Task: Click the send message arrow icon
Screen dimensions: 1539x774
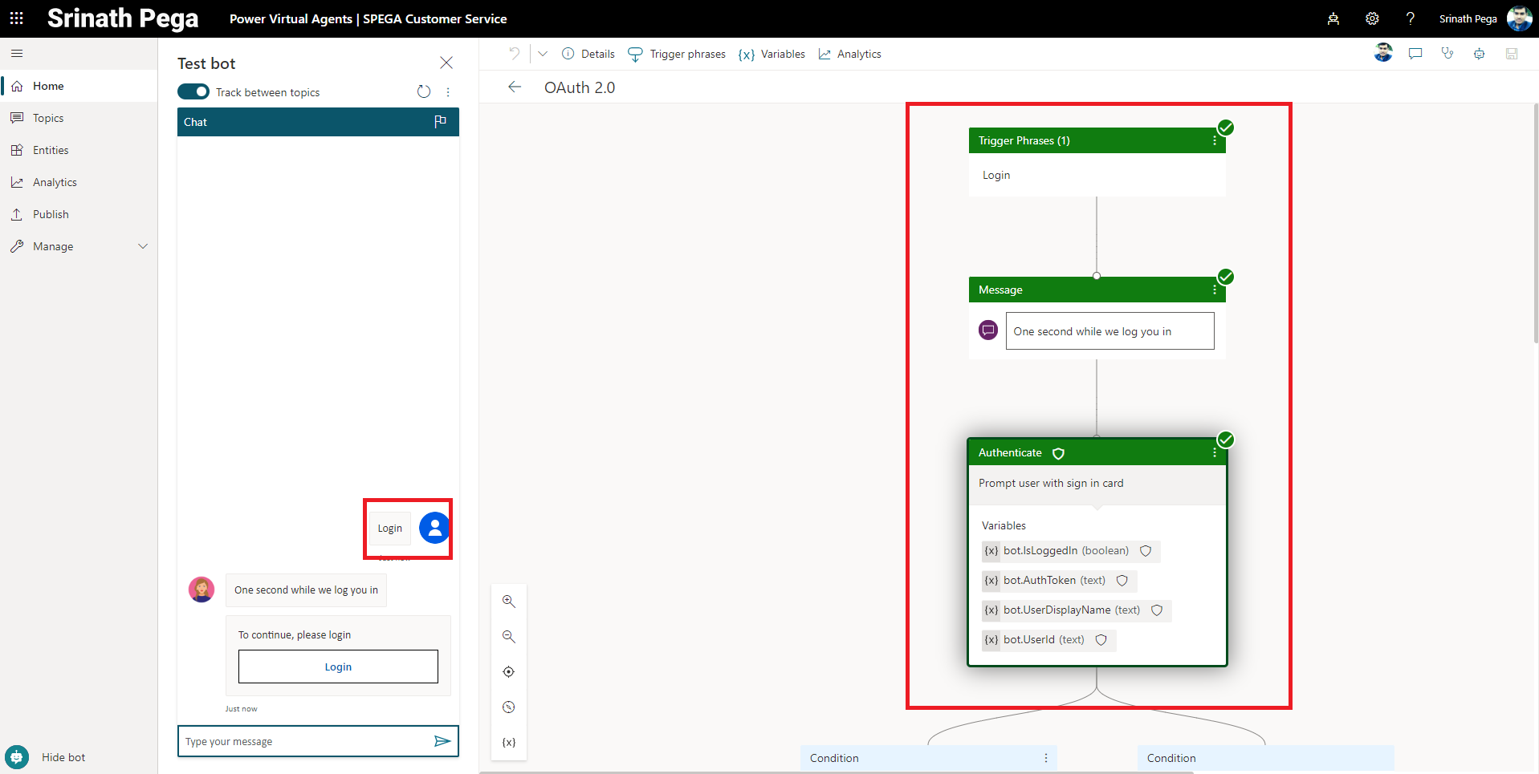Action: coord(442,741)
